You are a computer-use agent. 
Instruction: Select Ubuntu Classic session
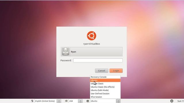point(105,84)
